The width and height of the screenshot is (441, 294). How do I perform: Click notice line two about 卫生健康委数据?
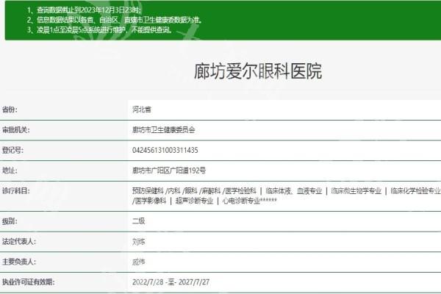tap(115, 20)
